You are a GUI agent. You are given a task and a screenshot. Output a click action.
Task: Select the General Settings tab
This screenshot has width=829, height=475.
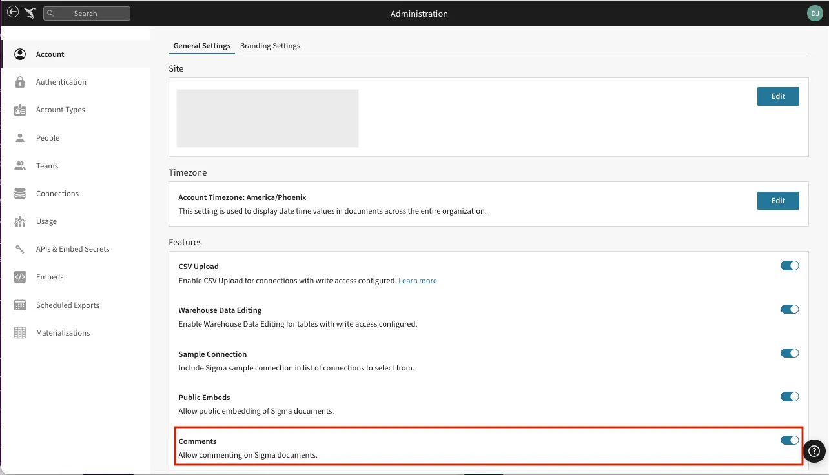click(x=201, y=46)
